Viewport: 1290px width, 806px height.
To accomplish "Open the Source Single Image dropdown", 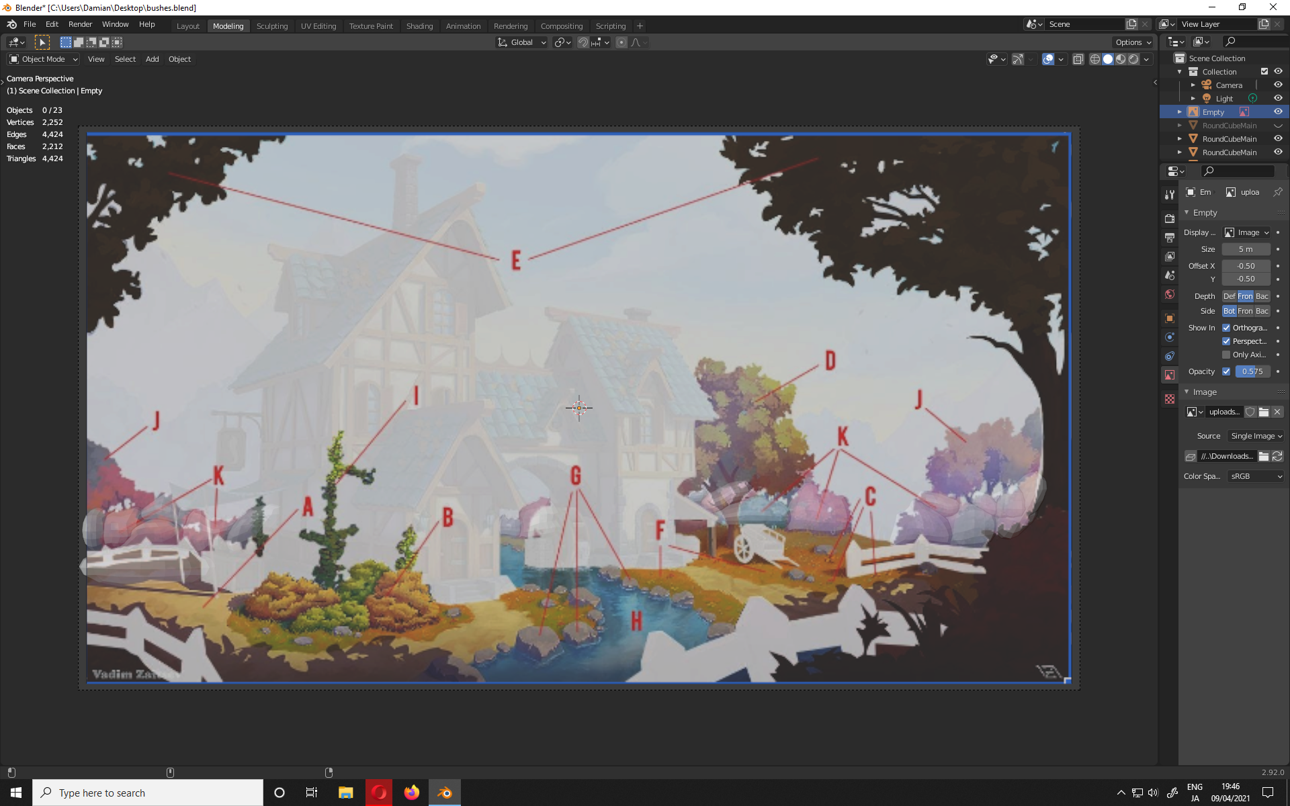I will [x=1255, y=436].
